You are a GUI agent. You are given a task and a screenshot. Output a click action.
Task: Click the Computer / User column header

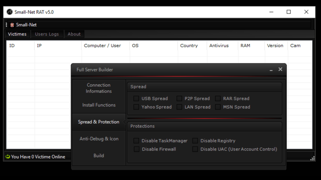pyautogui.click(x=105, y=46)
